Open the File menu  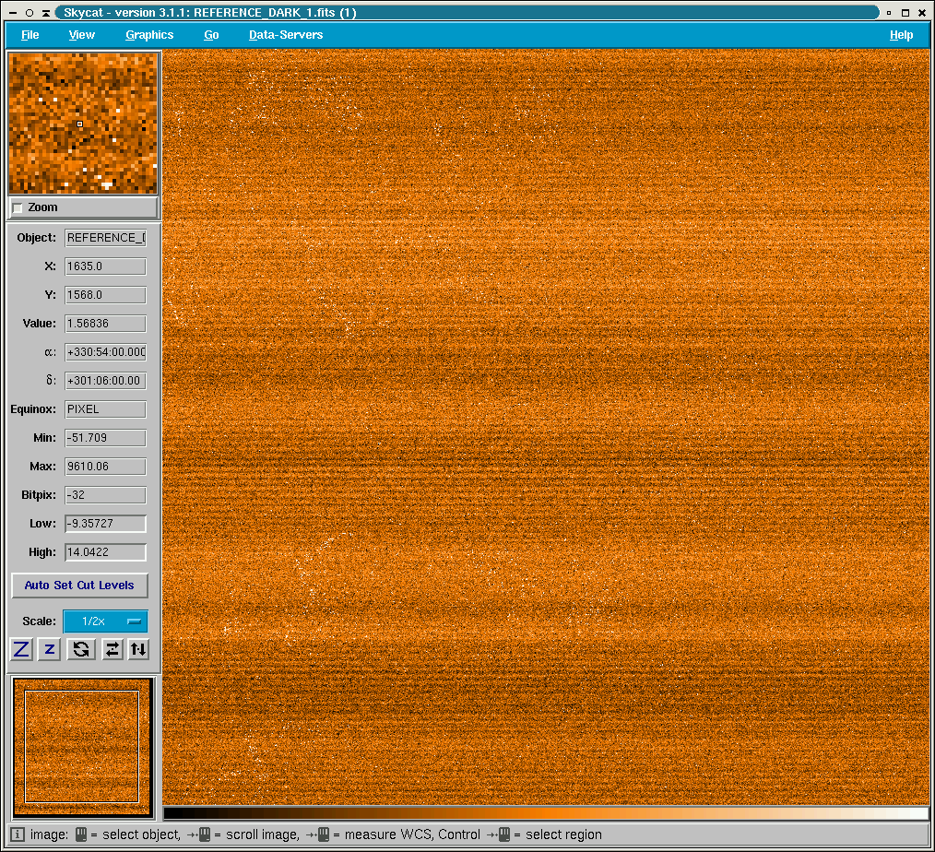point(30,35)
